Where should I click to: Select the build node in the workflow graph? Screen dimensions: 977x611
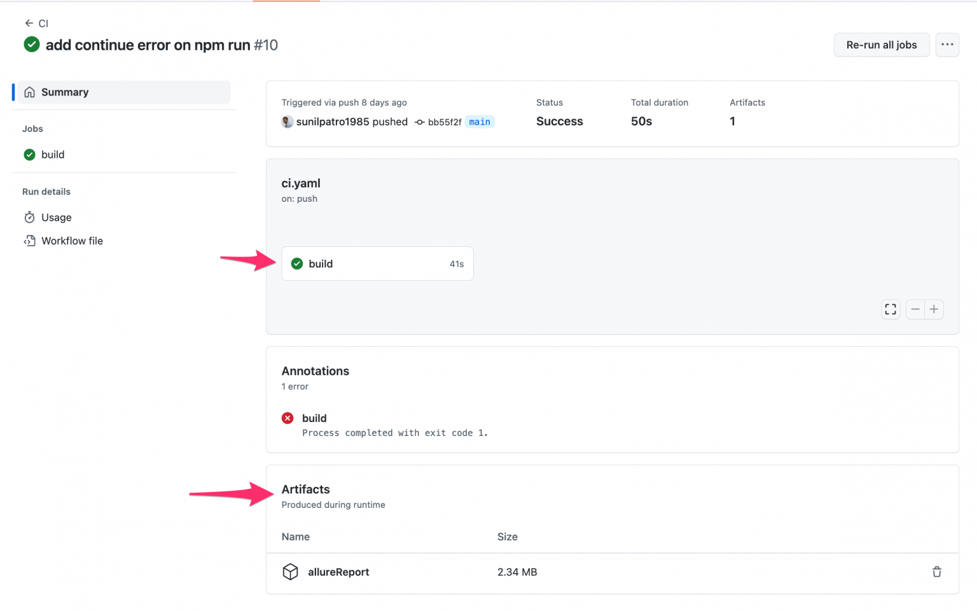(x=377, y=263)
